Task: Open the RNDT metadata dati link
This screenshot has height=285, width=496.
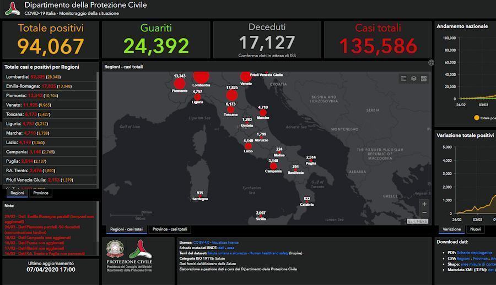Action: click(221, 248)
